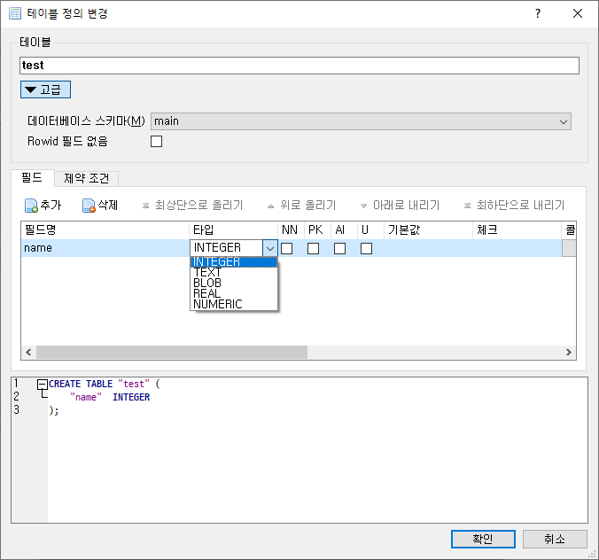Screen dimensions: 599x560
Task: Click the NN column header
Action: tap(292, 230)
